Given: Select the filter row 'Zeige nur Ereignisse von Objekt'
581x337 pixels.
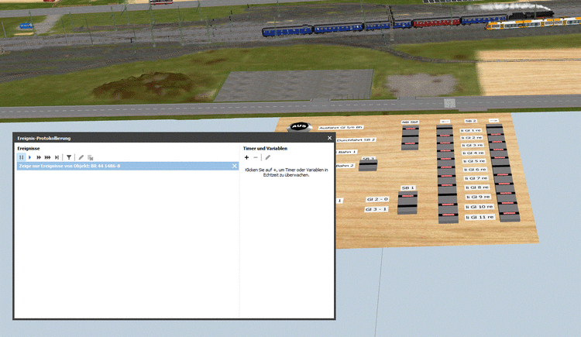Looking at the screenshot, I should click(128, 166).
